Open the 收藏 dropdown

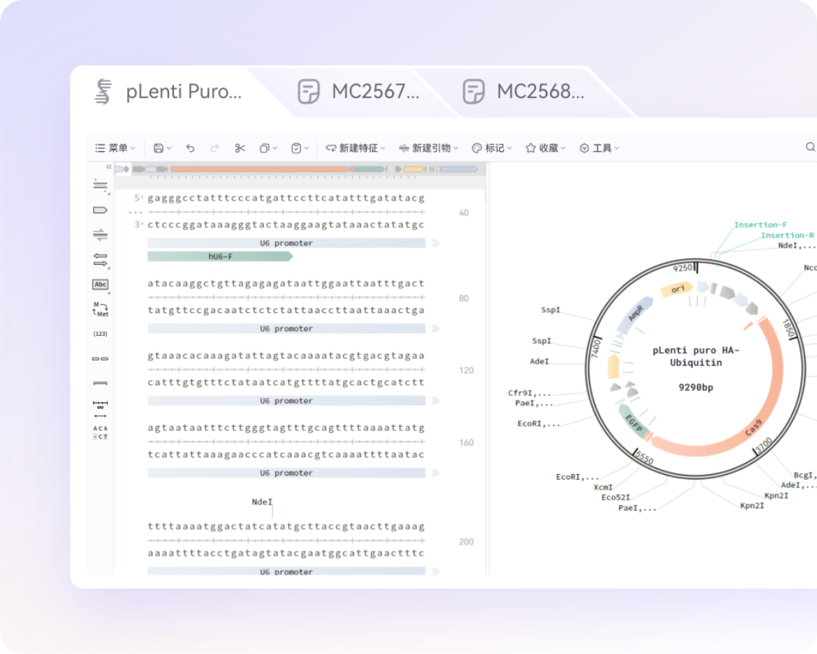point(546,148)
